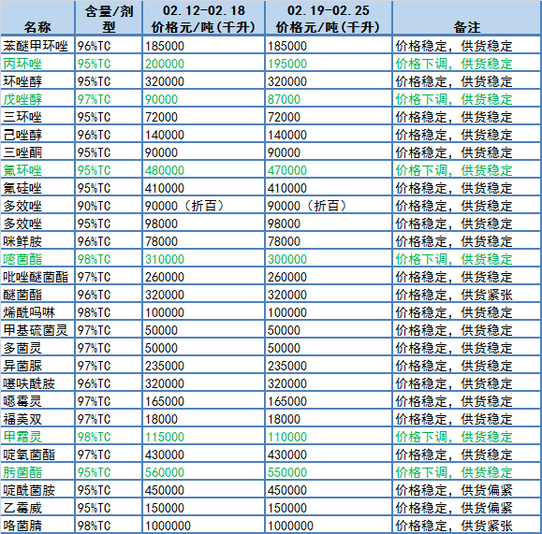Screen dimensions: 542x534
Task: Select the 咯菌腈 name cell
Action: [37, 526]
